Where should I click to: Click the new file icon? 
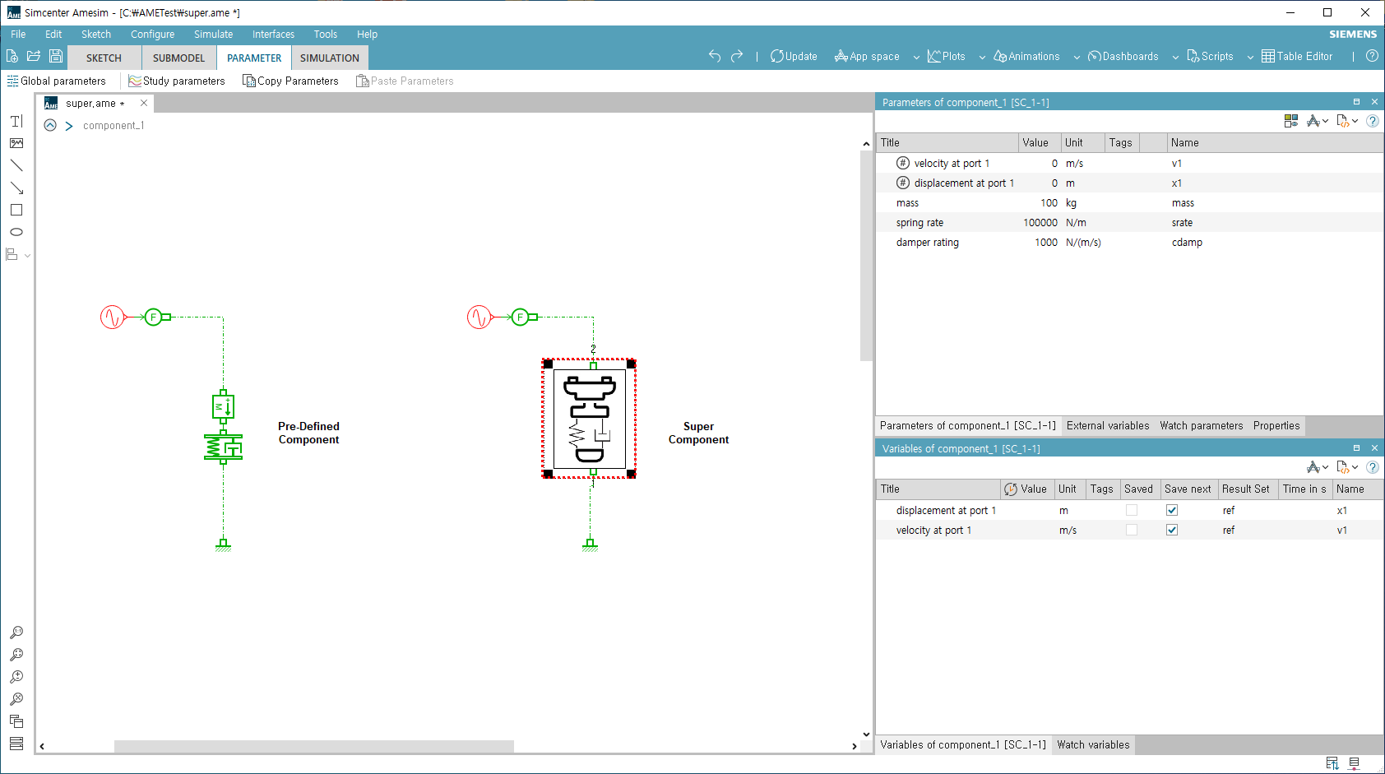coord(12,56)
